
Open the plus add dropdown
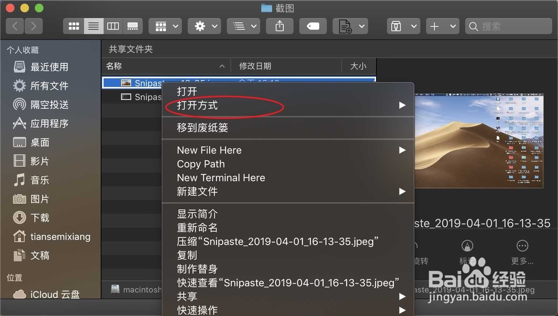[x=442, y=26]
